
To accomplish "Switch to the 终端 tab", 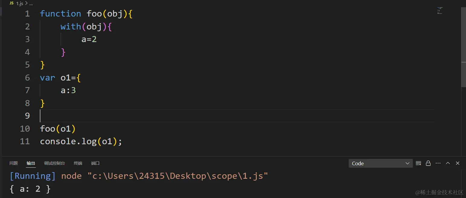I will [78, 163].
